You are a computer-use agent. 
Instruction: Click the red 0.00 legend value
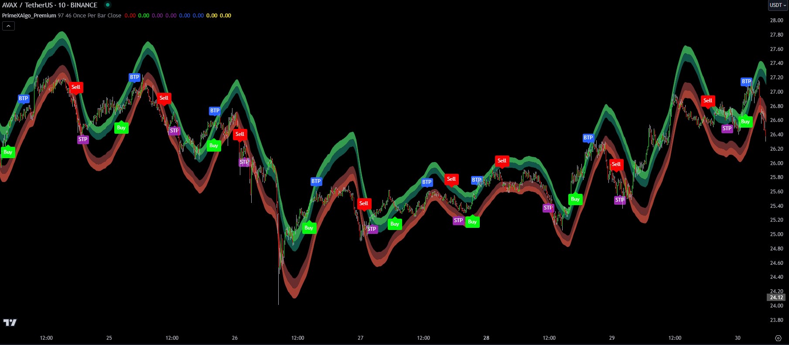click(x=130, y=16)
